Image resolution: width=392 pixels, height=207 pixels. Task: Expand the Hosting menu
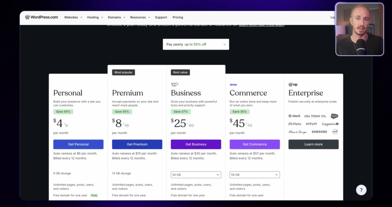coord(95,17)
